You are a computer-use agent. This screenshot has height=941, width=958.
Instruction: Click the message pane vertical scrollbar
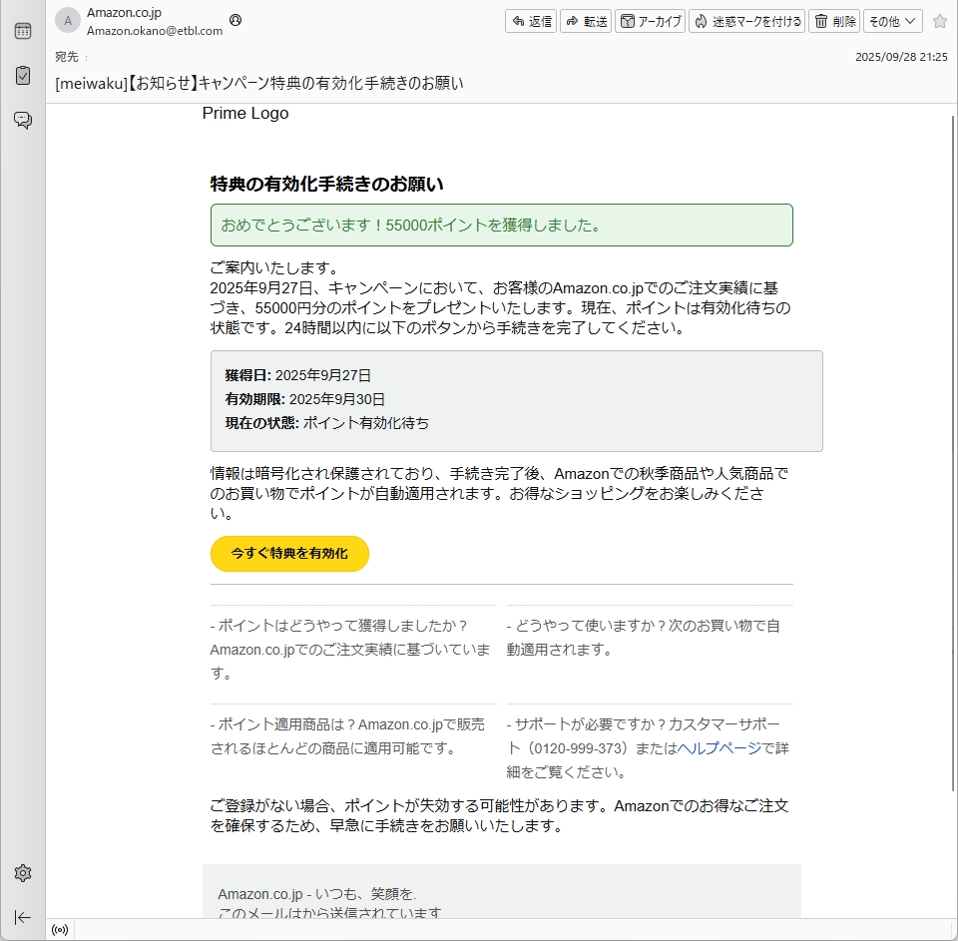pyautogui.click(x=951, y=449)
